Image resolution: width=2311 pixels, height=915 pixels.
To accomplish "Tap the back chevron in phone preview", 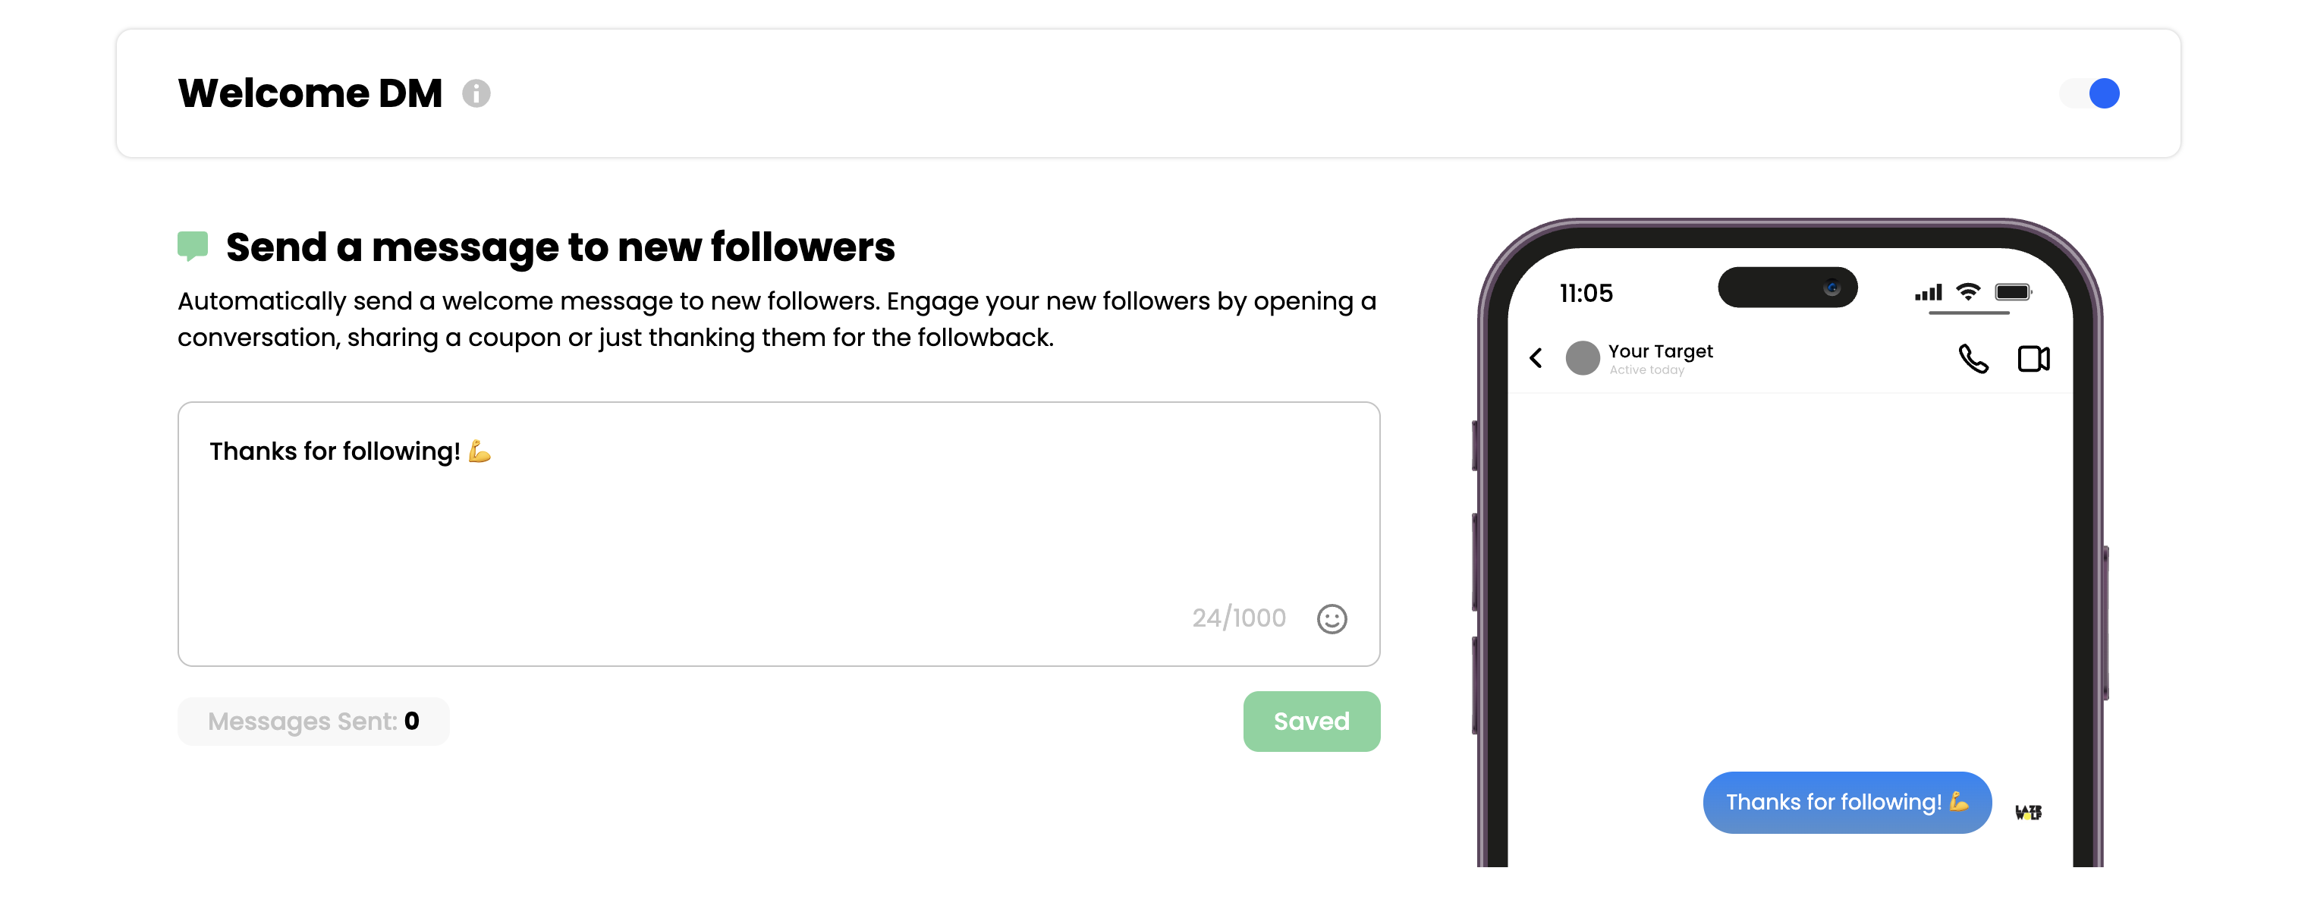I will [x=1536, y=359].
